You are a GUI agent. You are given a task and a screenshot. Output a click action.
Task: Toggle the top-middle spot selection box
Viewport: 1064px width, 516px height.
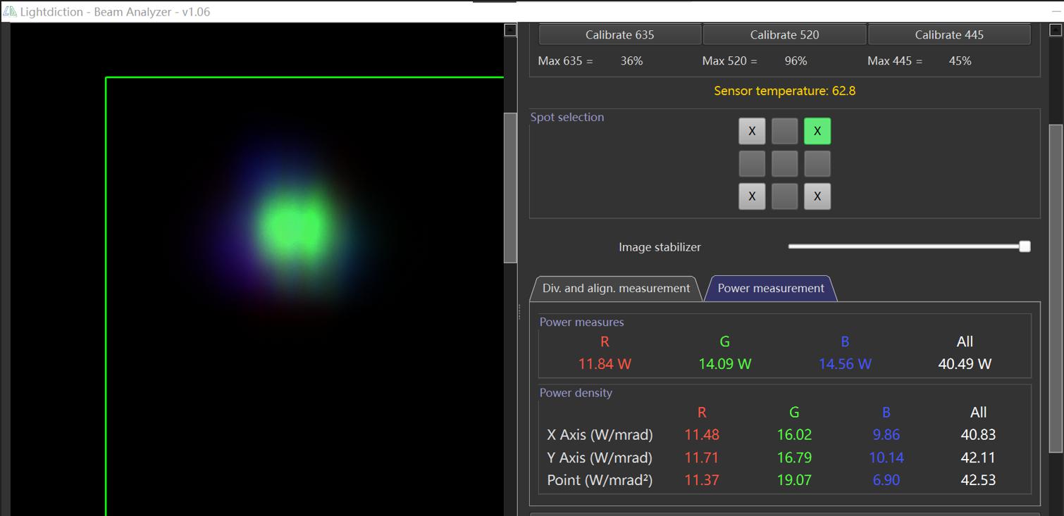click(784, 131)
